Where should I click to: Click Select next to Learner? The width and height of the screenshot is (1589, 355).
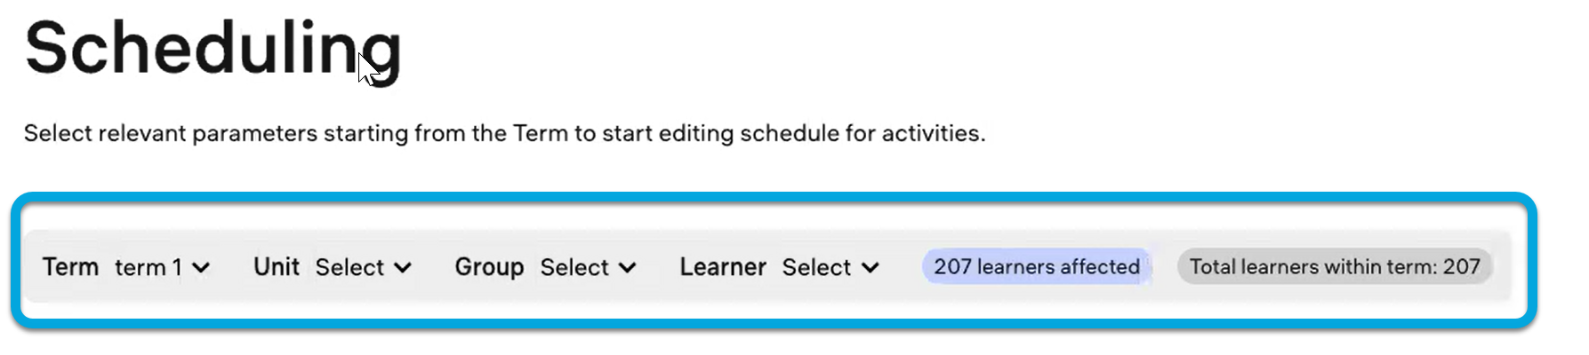tap(816, 268)
